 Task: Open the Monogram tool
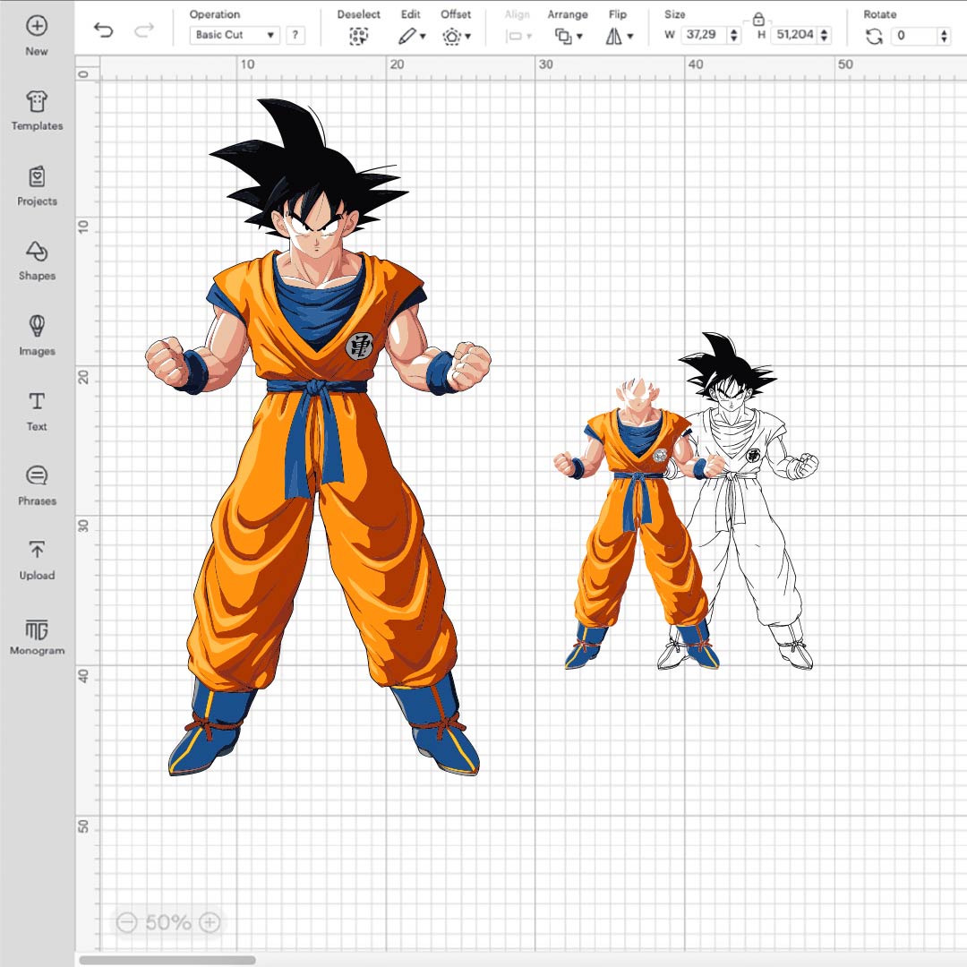pos(37,637)
